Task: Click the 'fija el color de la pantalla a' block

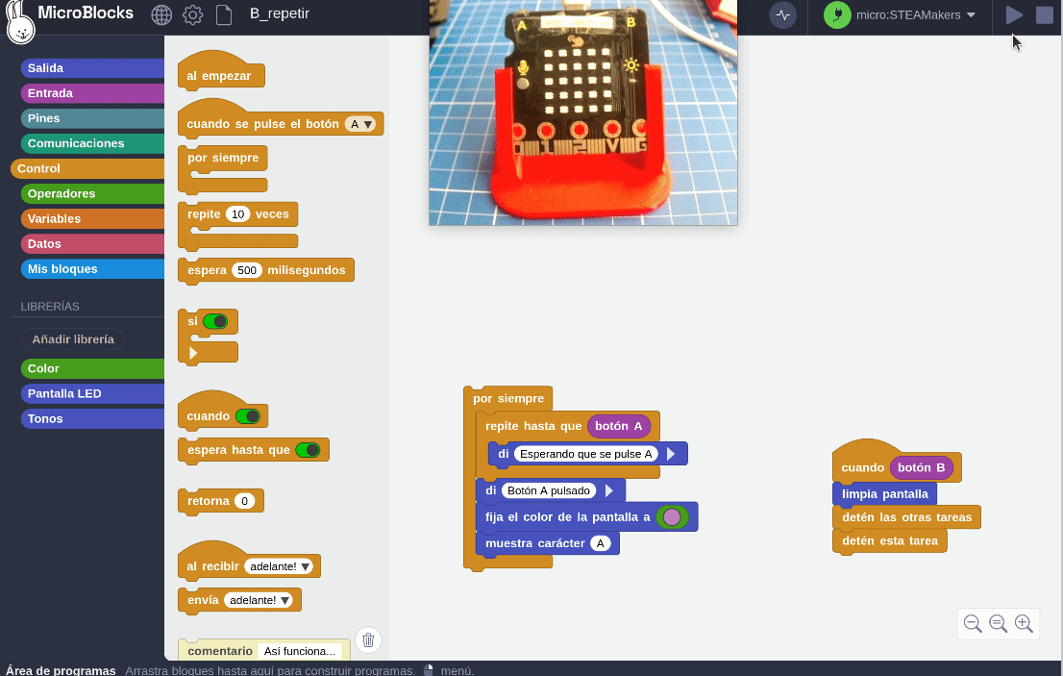Action: pyautogui.click(x=567, y=517)
